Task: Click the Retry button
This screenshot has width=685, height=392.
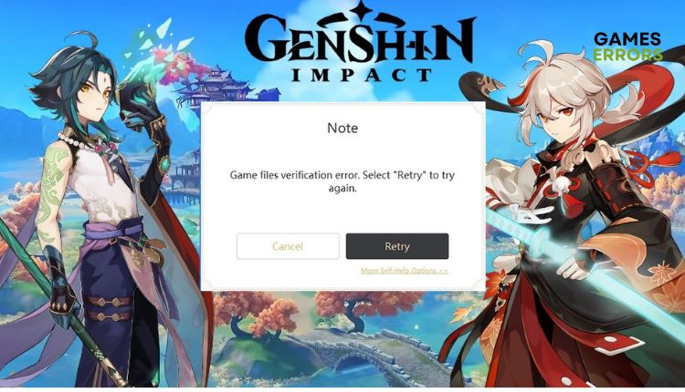Action: [x=397, y=246]
